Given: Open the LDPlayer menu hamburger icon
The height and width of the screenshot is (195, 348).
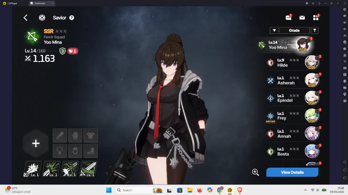Looking at the screenshot, I should click(x=313, y=3).
